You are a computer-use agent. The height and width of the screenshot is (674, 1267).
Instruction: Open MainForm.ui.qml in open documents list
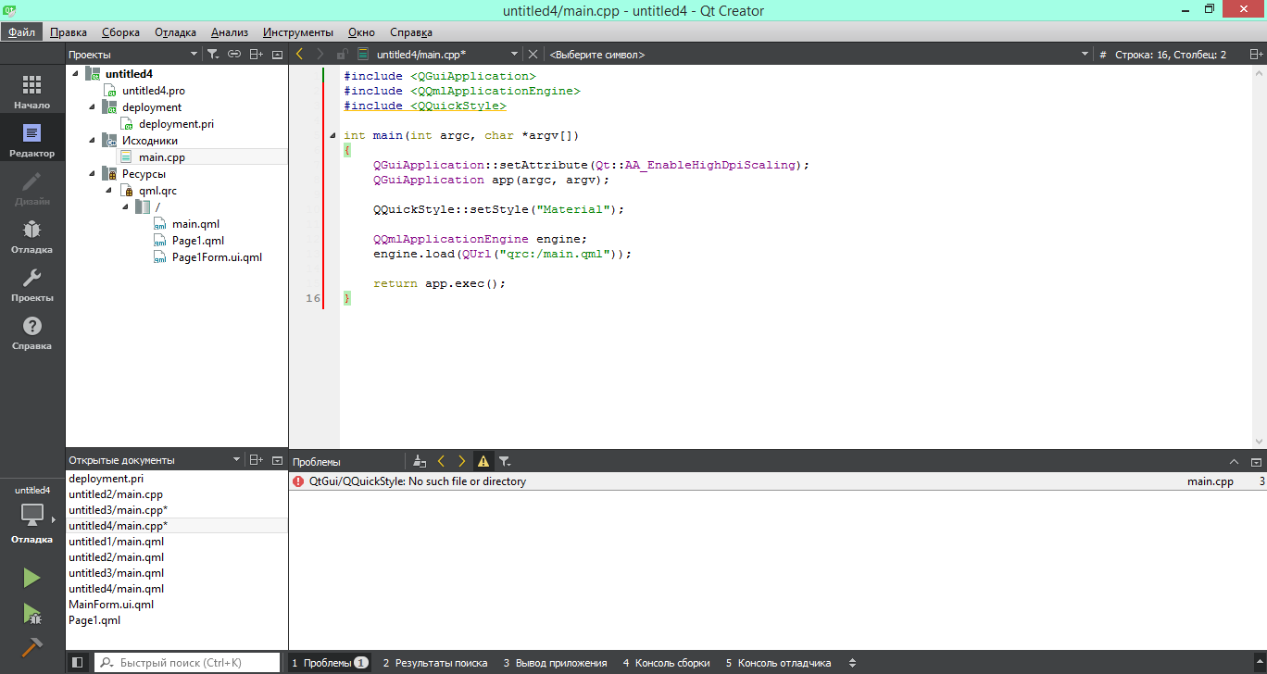pyautogui.click(x=111, y=605)
